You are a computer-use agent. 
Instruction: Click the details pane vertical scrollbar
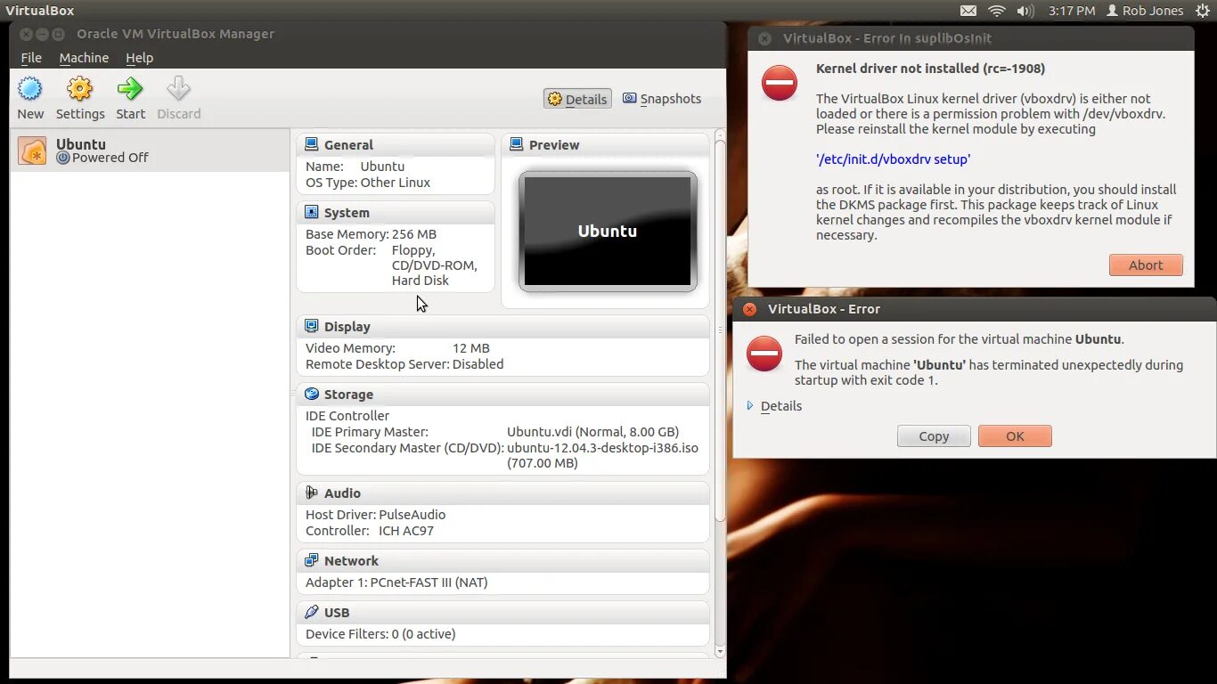pos(720,330)
